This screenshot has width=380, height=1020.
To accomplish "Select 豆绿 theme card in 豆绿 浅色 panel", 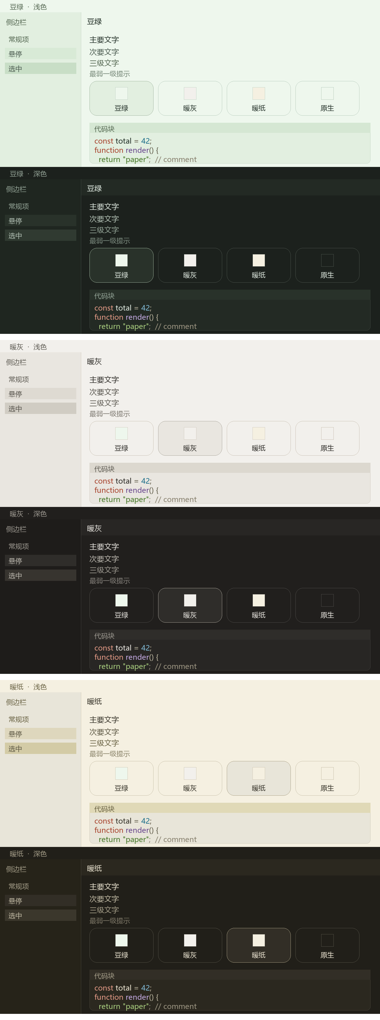I will tap(121, 98).
